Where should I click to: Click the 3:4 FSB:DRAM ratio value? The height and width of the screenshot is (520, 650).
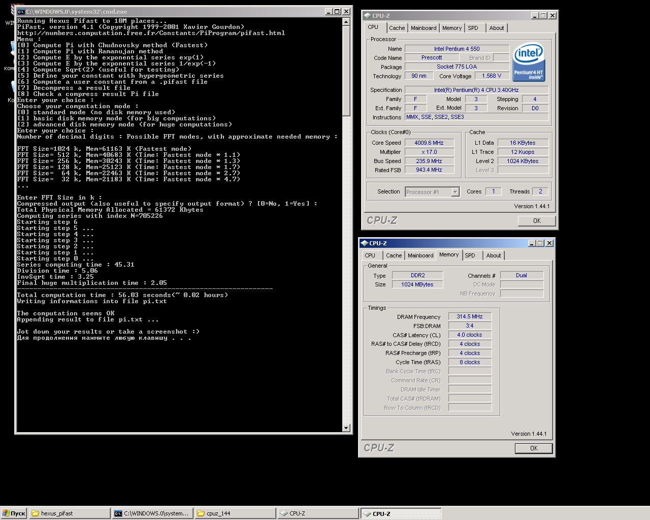point(470,326)
